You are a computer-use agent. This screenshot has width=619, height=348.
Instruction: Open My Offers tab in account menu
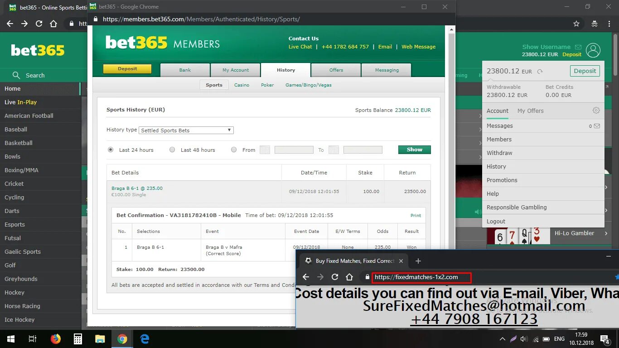click(x=530, y=111)
